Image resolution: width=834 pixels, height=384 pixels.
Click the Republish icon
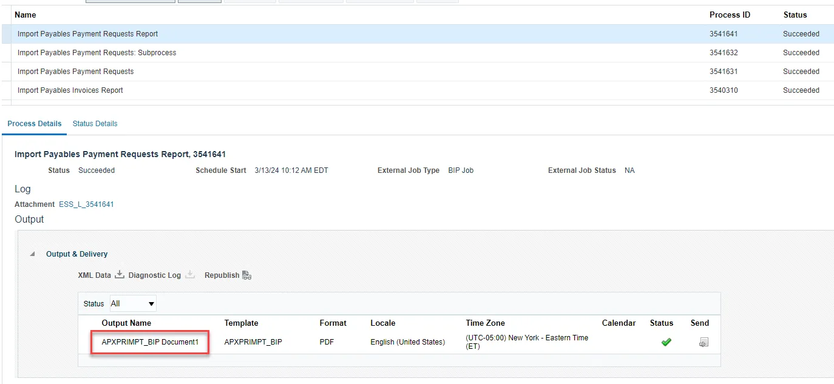[x=246, y=275]
